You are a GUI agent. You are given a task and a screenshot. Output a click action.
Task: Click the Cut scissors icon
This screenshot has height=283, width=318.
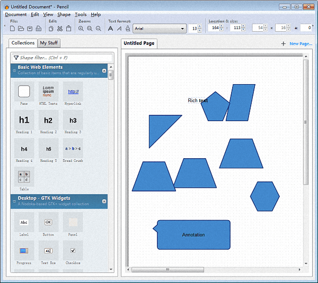(x=60, y=29)
